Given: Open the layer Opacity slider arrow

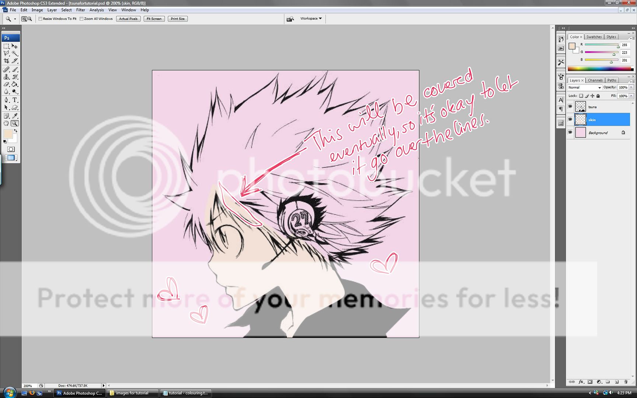Looking at the screenshot, I should coord(631,87).
